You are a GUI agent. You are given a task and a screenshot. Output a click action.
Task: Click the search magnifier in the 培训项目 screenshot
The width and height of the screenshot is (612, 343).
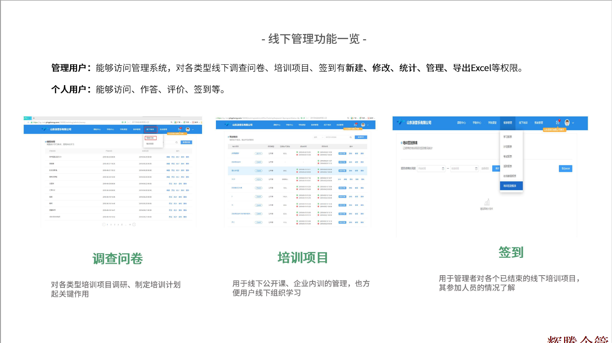(x=351, y=137)
